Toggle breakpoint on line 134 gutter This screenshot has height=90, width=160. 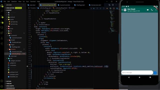[27, 66]
